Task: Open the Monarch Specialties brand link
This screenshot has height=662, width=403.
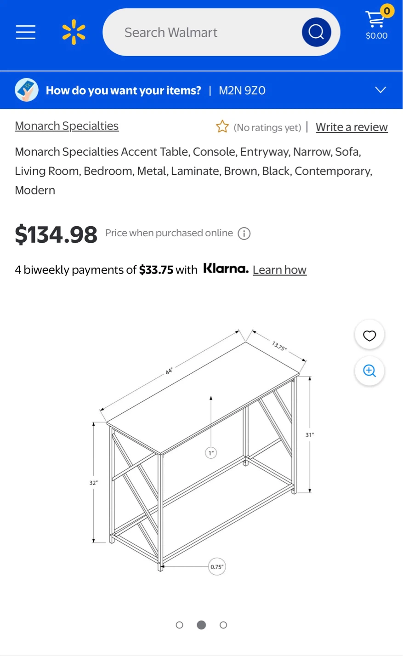Action: coord(67,126)
